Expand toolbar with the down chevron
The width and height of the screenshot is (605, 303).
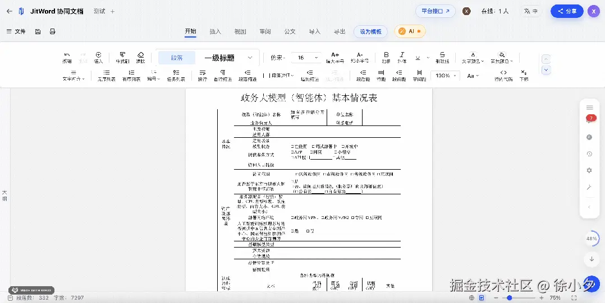pos(546,70)
